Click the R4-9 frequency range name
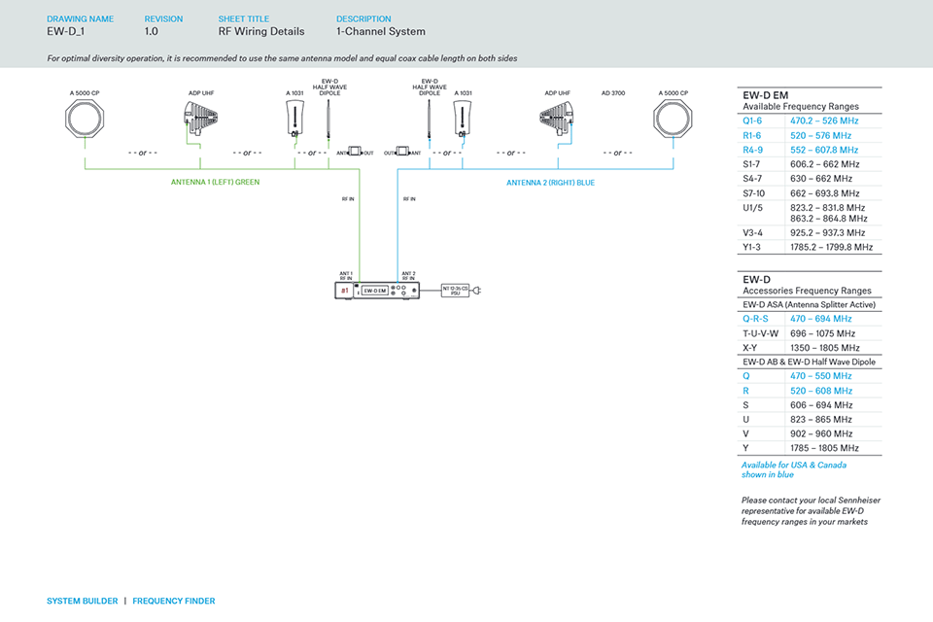Screen dimensions: 933x622 [752, 150]
